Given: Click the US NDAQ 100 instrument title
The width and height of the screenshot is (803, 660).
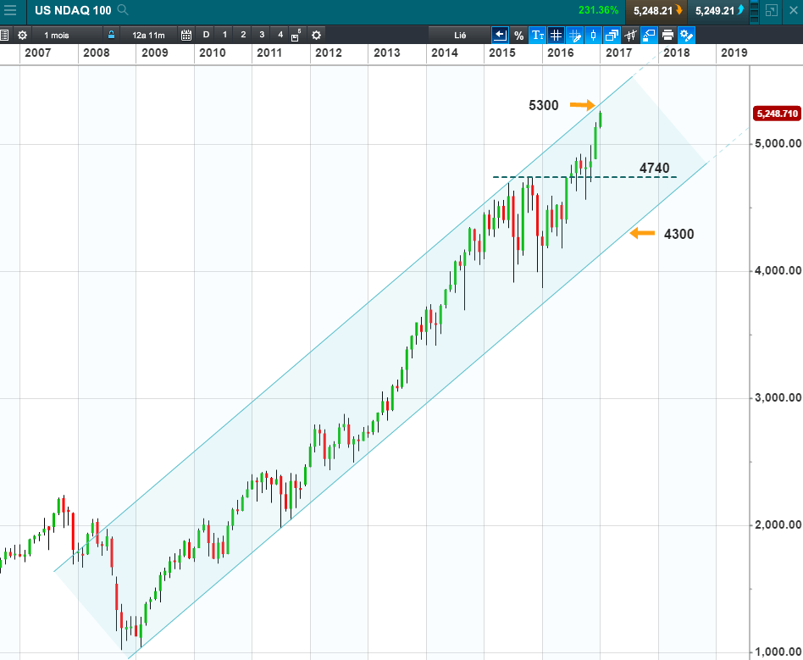Looking at the screenshot, I should pos(73,10).
